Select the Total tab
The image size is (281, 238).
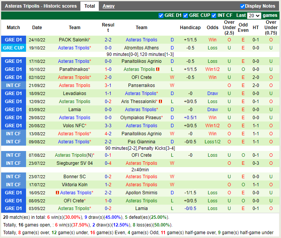point(90,6)
